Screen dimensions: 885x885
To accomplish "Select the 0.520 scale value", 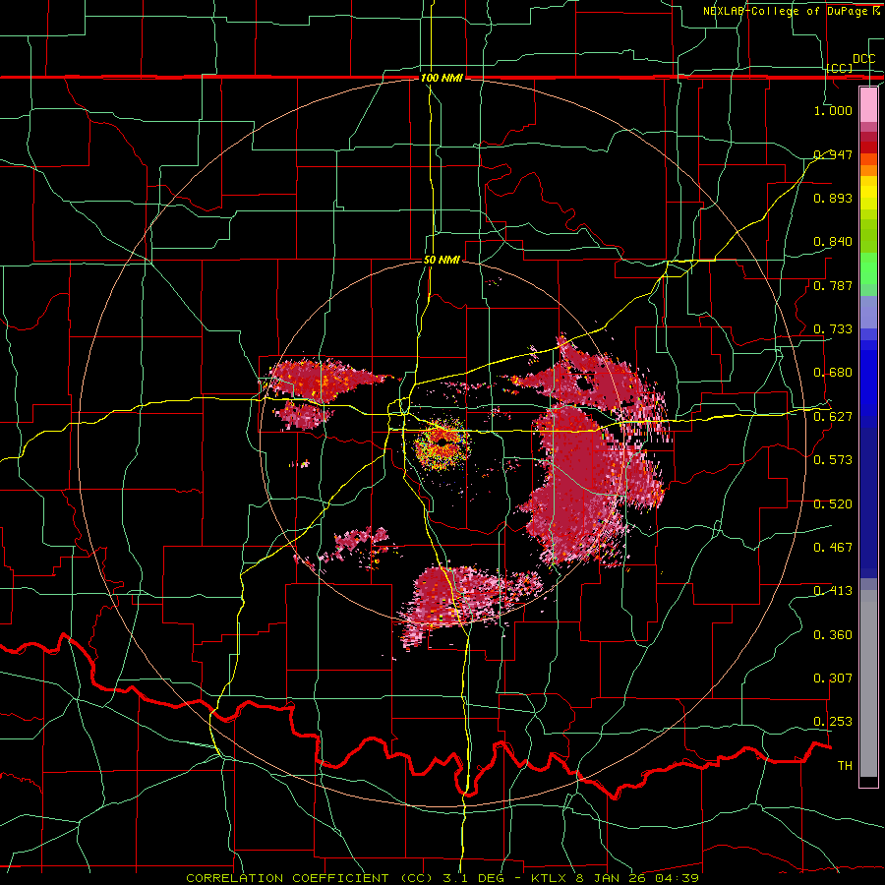I will click(x=833, y=504).
